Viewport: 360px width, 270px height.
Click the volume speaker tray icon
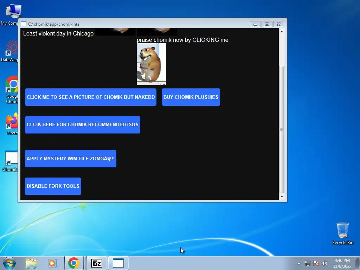point(324,263)
